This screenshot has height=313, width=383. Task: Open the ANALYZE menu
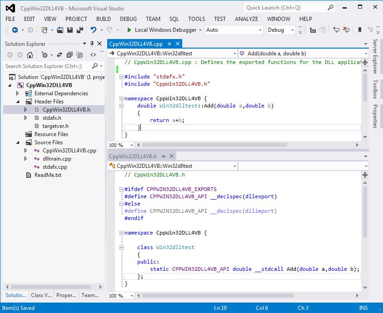pos(246,19)
